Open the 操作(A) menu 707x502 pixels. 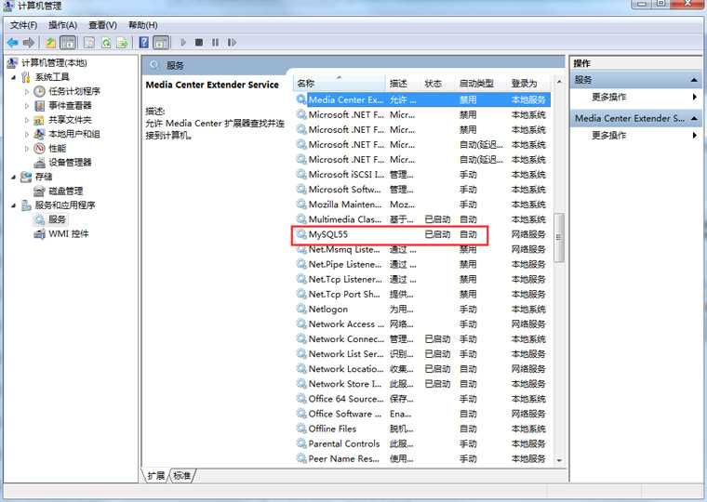click(x=62, y=25)
